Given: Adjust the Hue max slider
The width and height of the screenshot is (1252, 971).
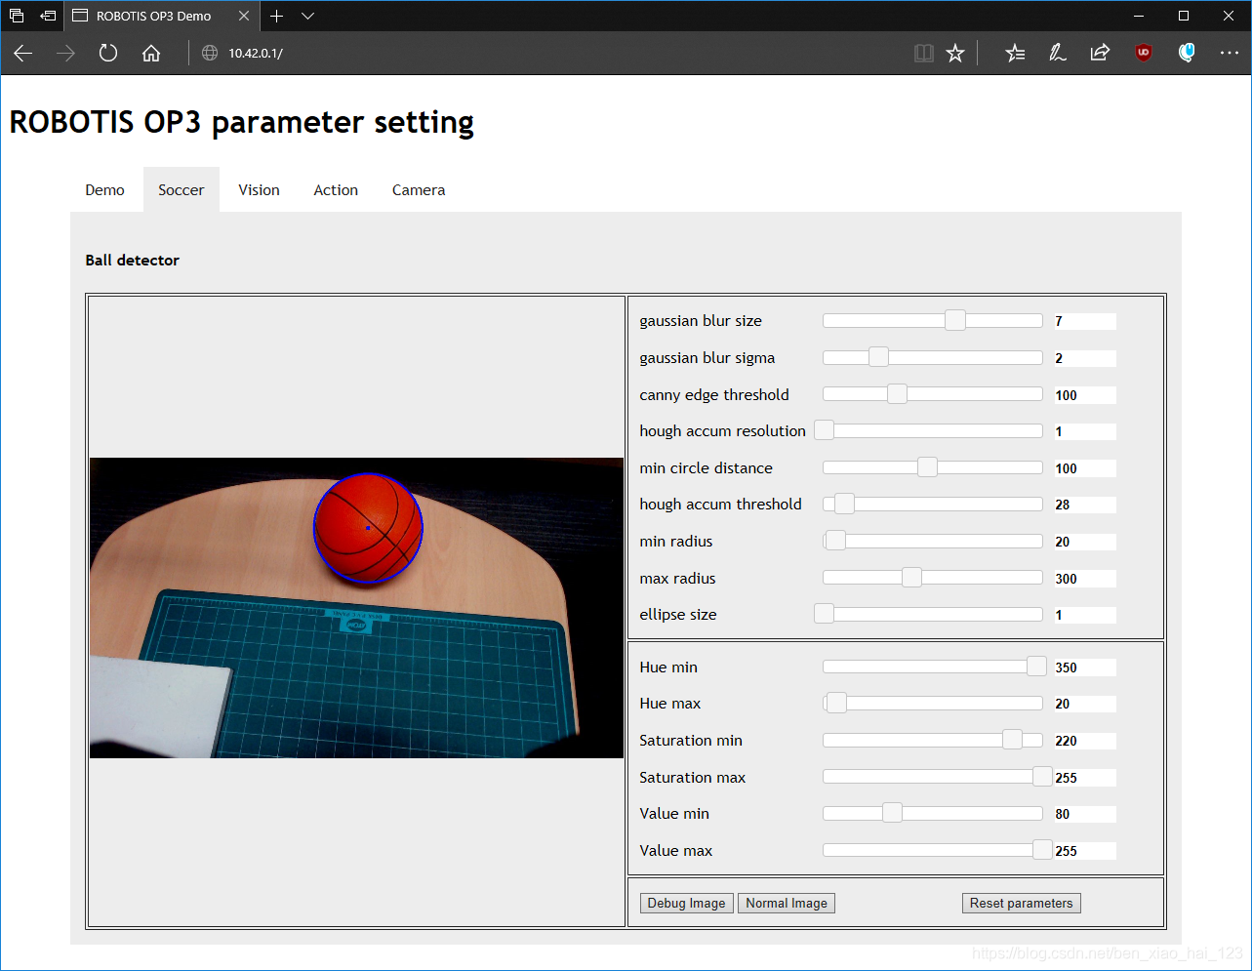Looking at the screenshot, I should pyautogui.click(x=933, y=703).
